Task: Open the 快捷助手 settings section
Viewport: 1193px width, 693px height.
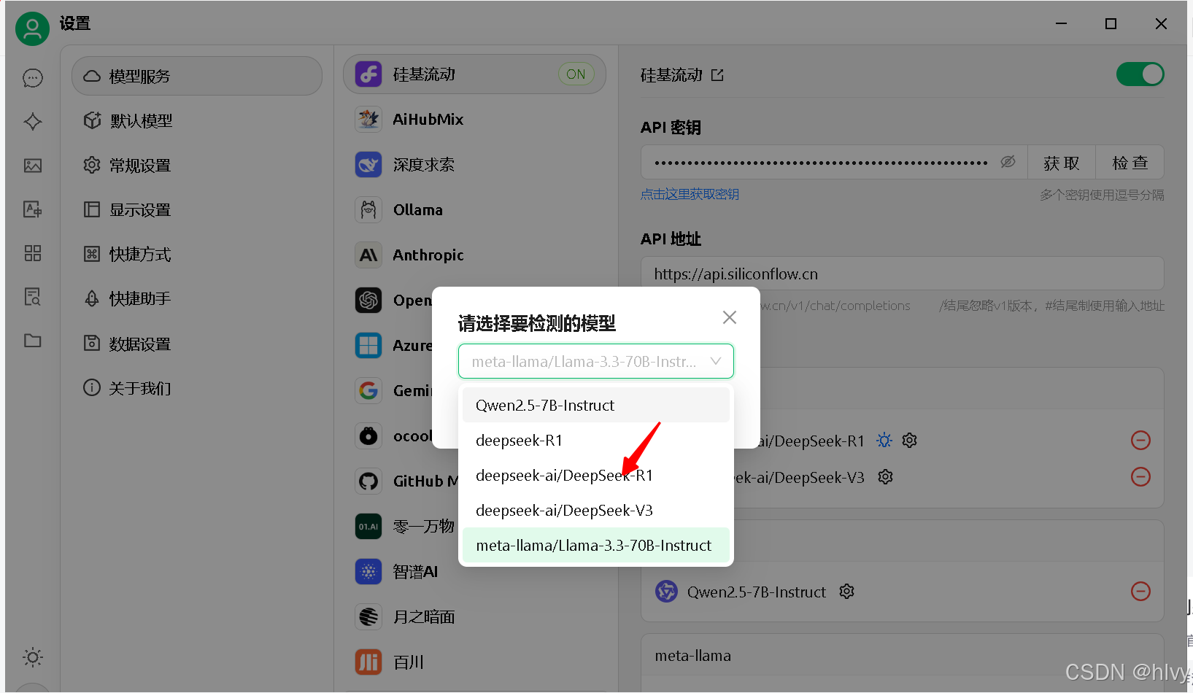Action: pos(197,299)
